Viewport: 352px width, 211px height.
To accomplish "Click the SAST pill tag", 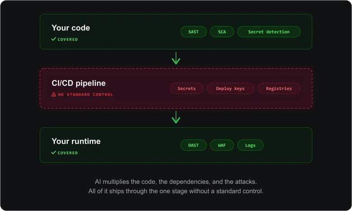I will (193, 32).
